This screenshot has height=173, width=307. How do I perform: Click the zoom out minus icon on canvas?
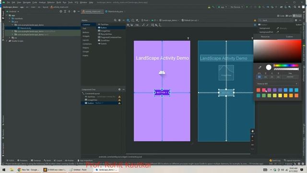click(x=252, y=141)
